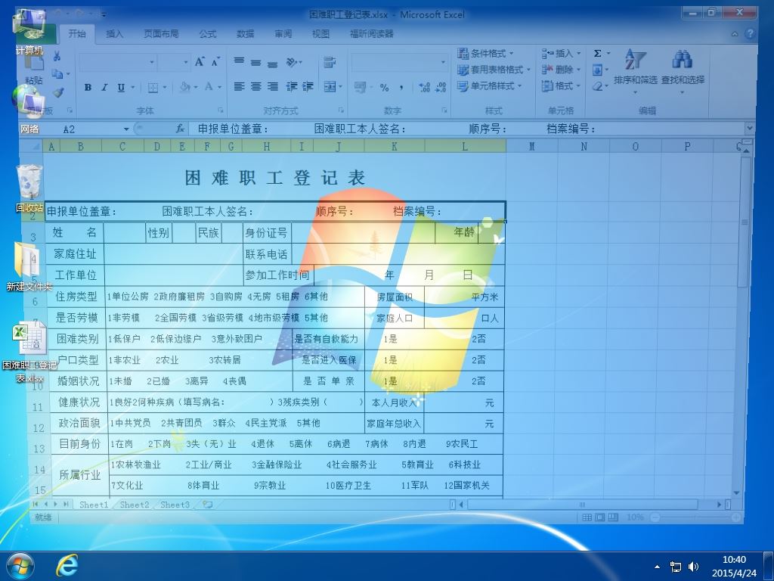Screen dimensions: 774x581
Task: Switch to the 页面布局 ribbon tab
Action: tap(161, 33)
